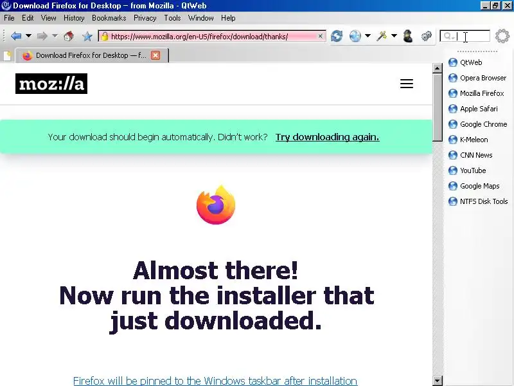
Task: Open the hamburger menu on Mozilla page
Action: click(x=407, y=84)
